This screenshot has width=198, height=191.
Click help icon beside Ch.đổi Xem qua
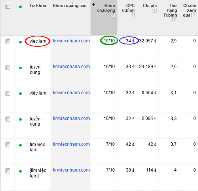coord(194,15)
